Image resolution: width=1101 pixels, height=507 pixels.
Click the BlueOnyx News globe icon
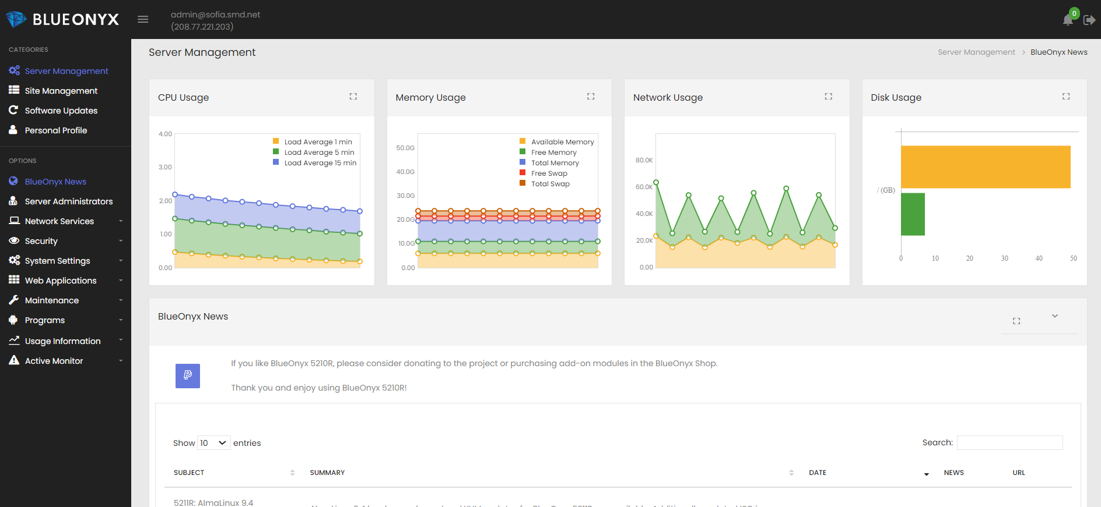click(x=13, y=181)
